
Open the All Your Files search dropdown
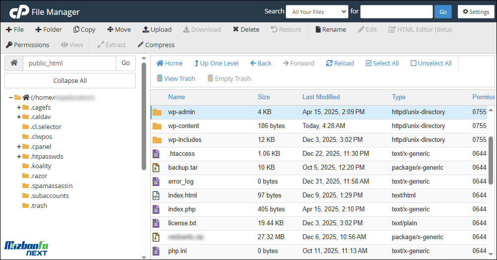click(x=319, y=11)
